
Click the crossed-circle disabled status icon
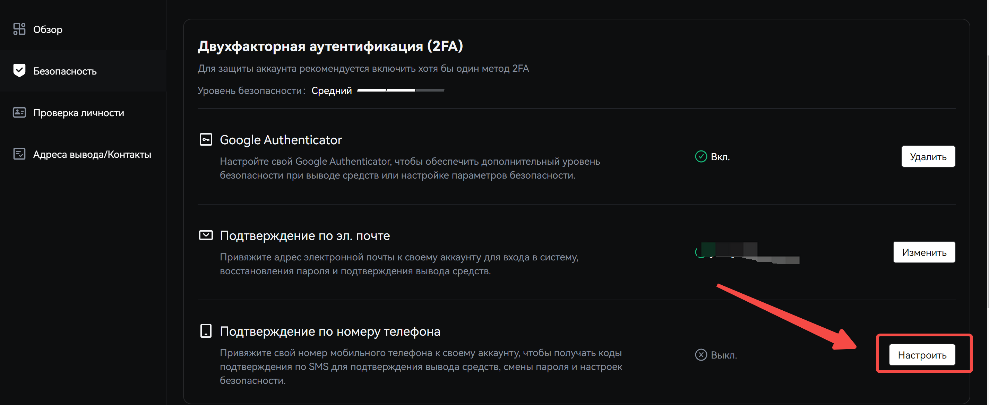pyautogui.click(x=701, y=355)
